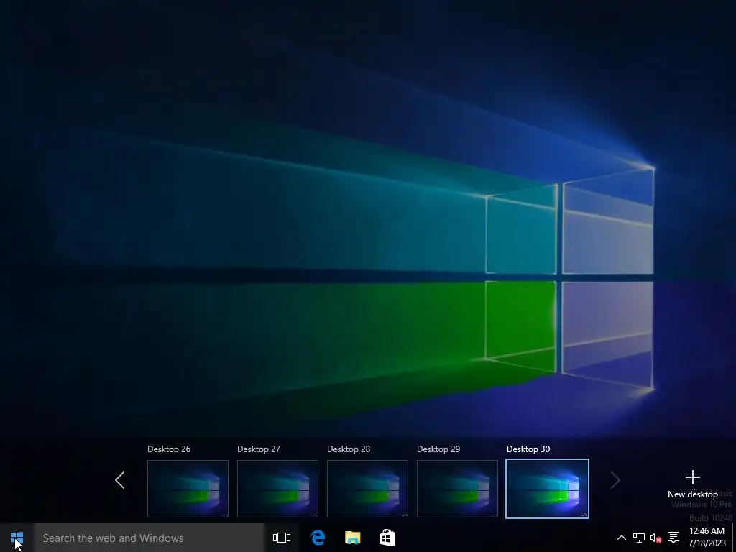Switch to the Desktop 26 thumbnail

[188, 489]
